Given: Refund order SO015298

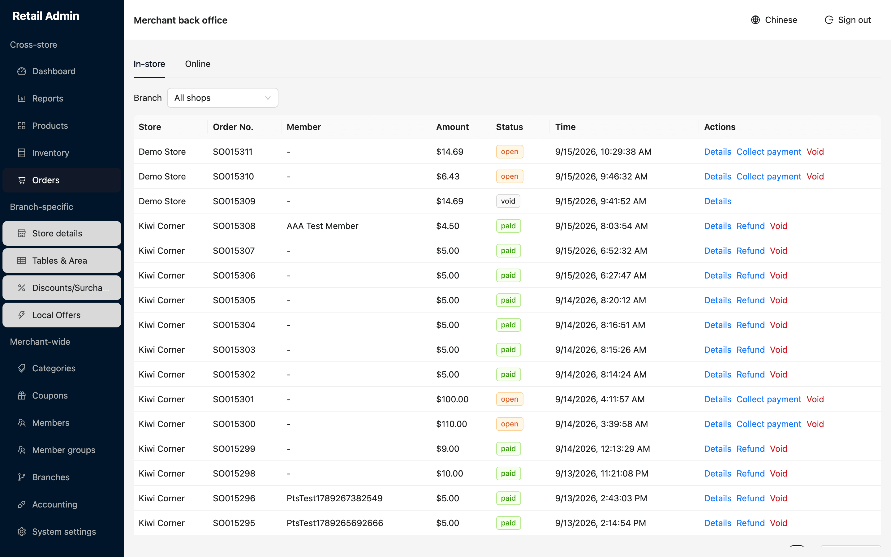Looking at the screenshot, I should [x=750, y=474].
